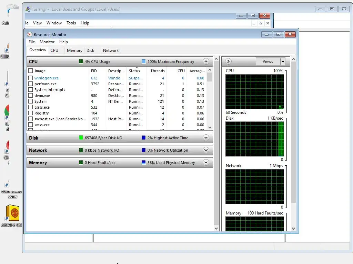Switch to the Overview tab
Viewport: 353px width, 264px height.
point(38,50)
